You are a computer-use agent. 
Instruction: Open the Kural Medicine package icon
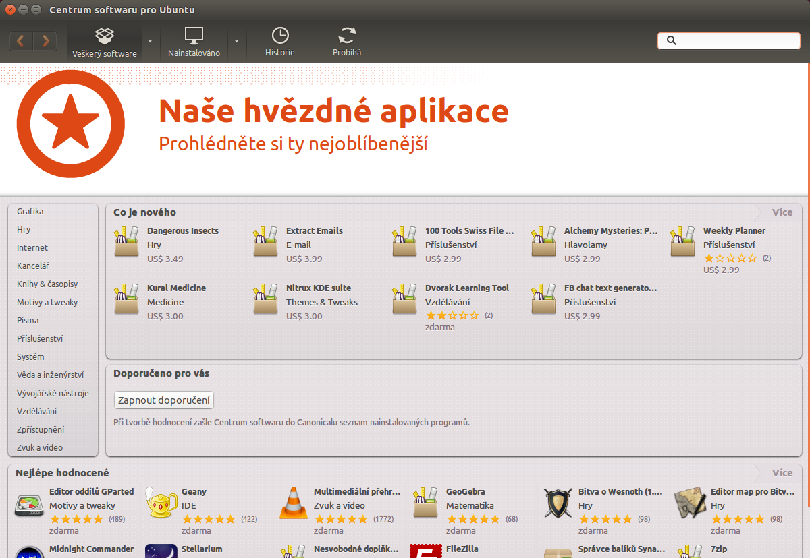[126, 300]
